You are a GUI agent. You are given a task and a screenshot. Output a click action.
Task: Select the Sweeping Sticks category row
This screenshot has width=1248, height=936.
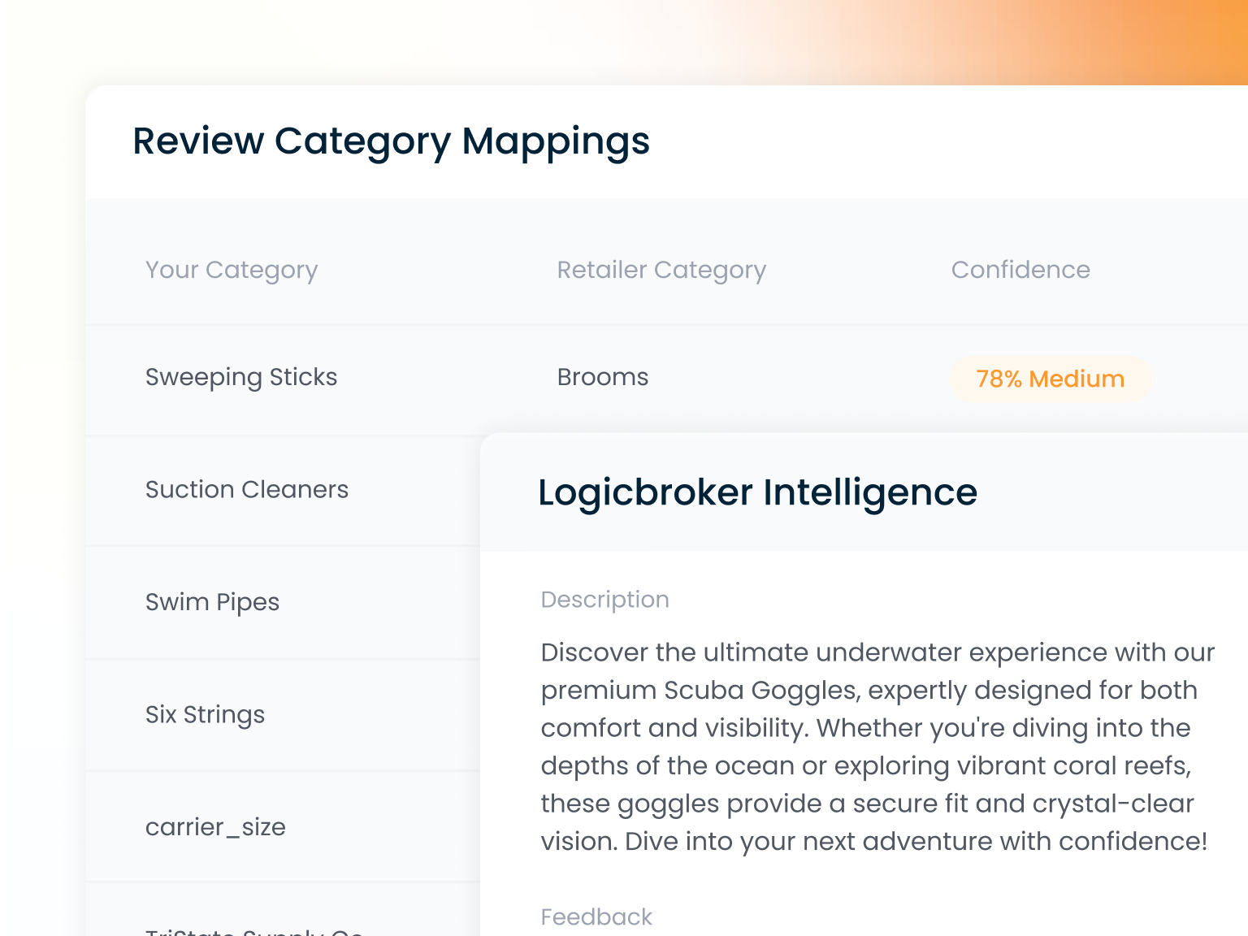click(241, 378)
